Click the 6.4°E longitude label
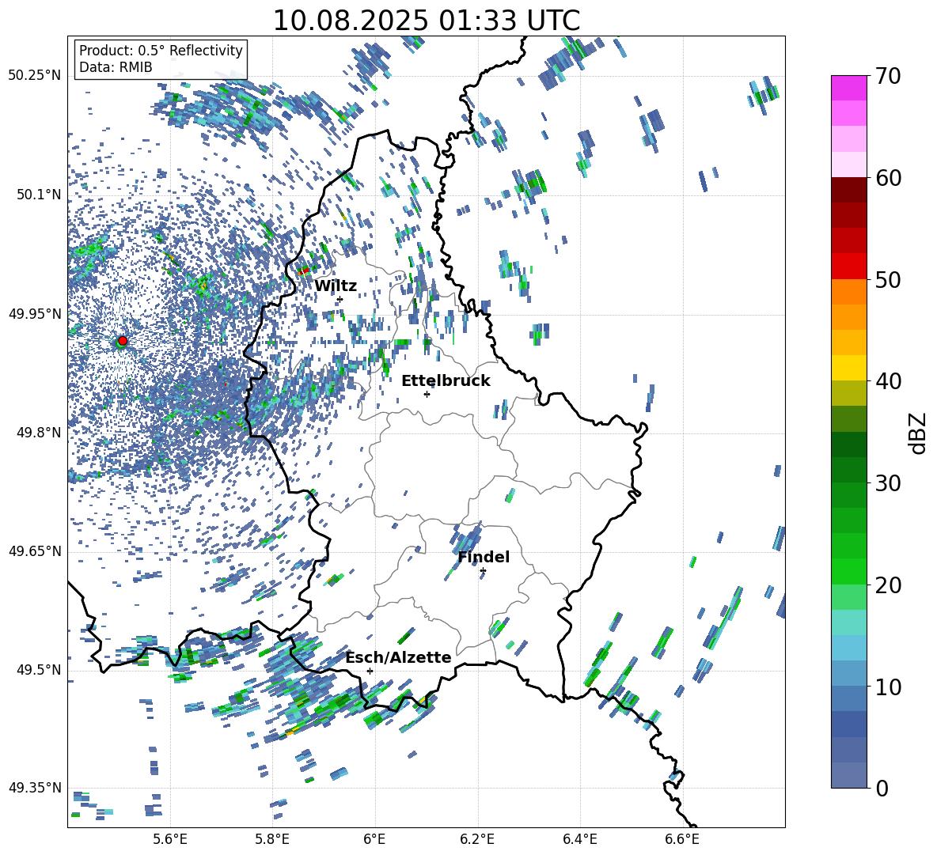The height and width of the screenshot is (855, 937). point(579,839)
